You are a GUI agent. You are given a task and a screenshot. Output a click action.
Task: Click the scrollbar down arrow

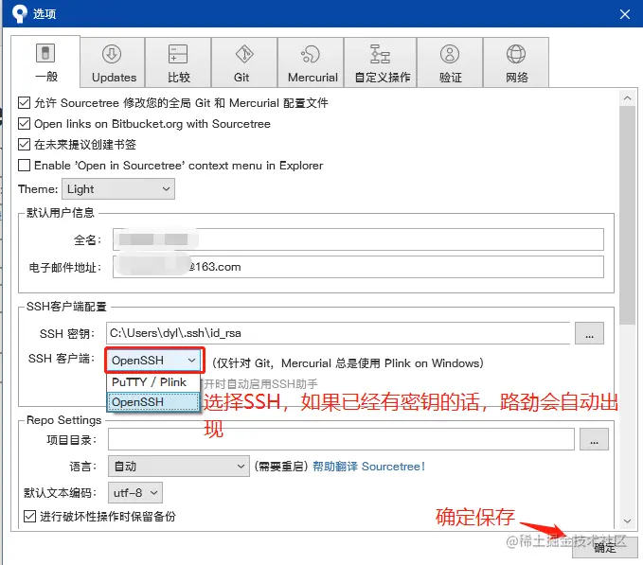627,521
